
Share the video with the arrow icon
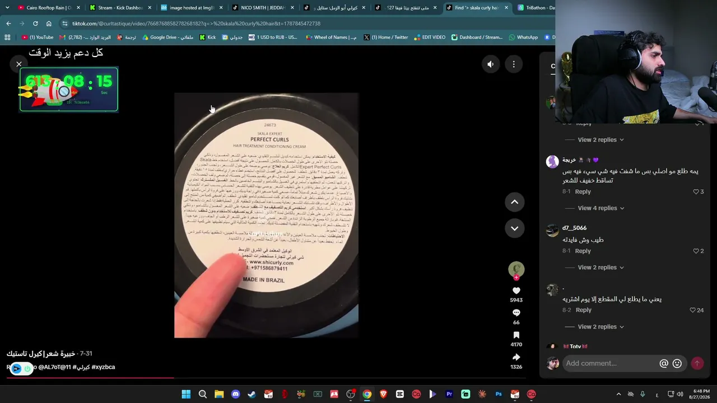[x=516, y=357]
